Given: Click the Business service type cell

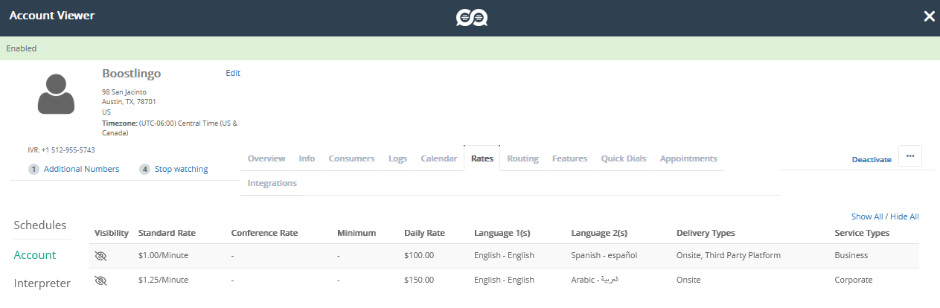Looking at the screenshot, I should pyautogui.click(x=851, y=255).
